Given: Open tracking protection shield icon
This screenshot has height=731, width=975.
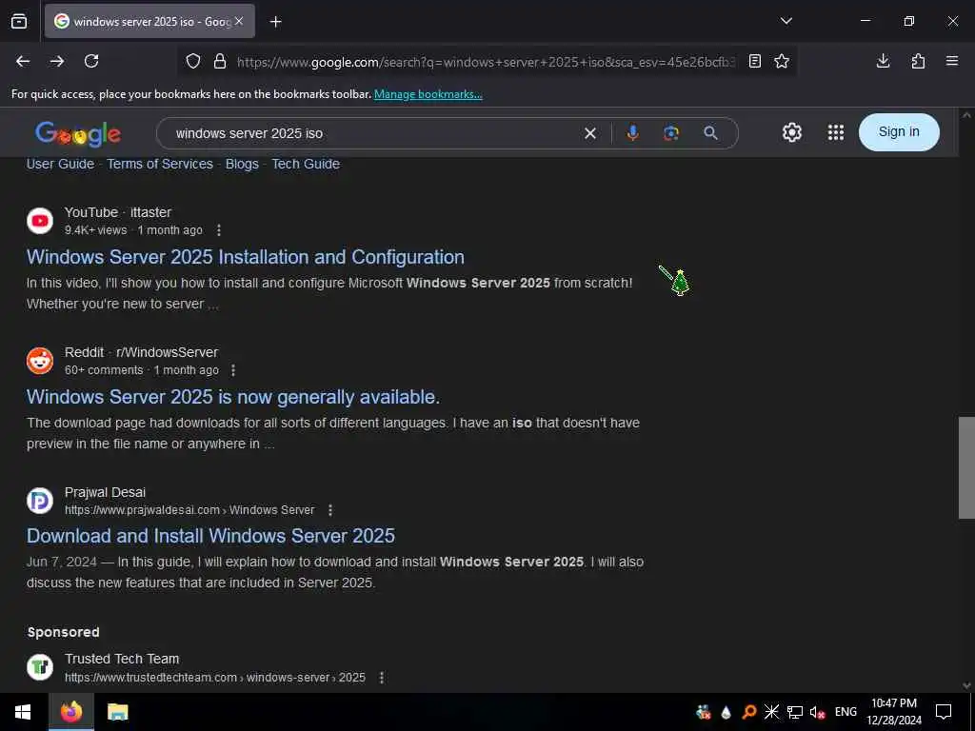Looking at the screenshot, I should pyautogui.click(x=193, y=61).
